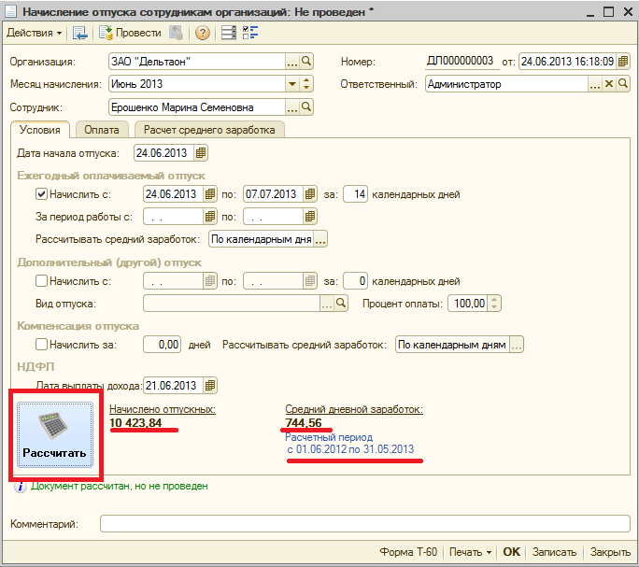Enable additional leave Начислить с checkbox
This screenshot has width=639, height=567.
click(x=41, y=281)
